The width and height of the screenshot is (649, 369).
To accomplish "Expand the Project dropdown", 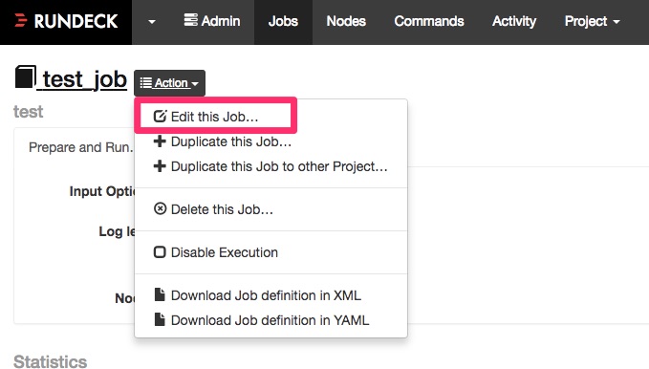I will [x=593, y=21].
